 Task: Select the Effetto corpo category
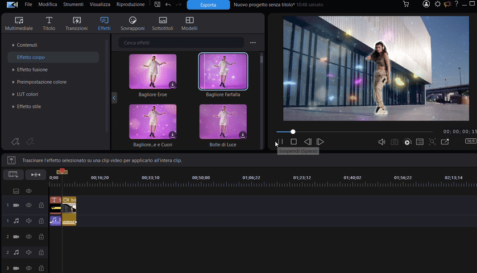click(53, 57)
